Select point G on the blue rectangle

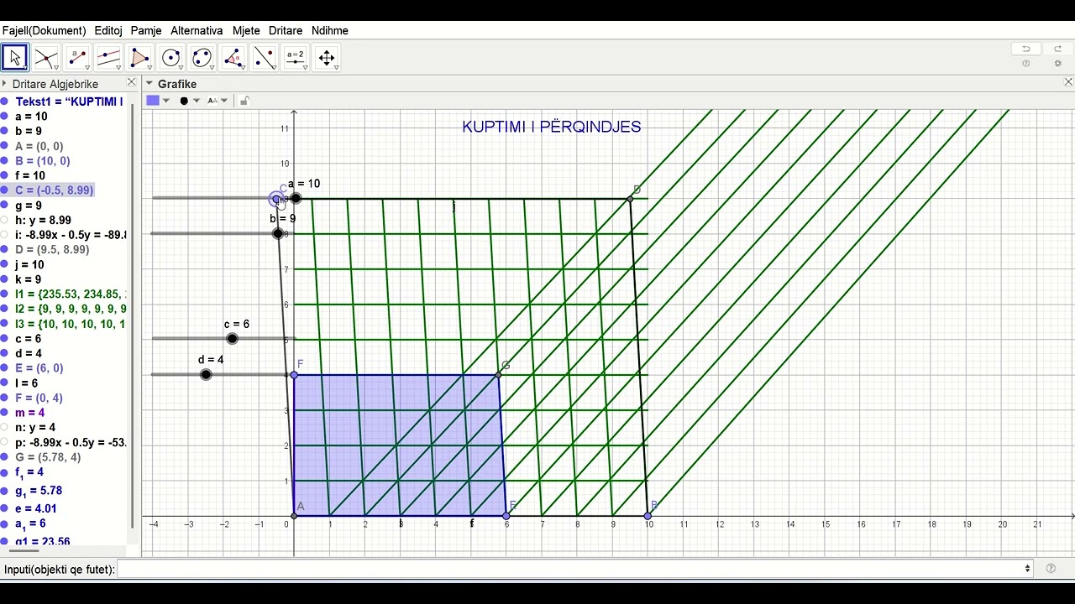pos(499,374)
